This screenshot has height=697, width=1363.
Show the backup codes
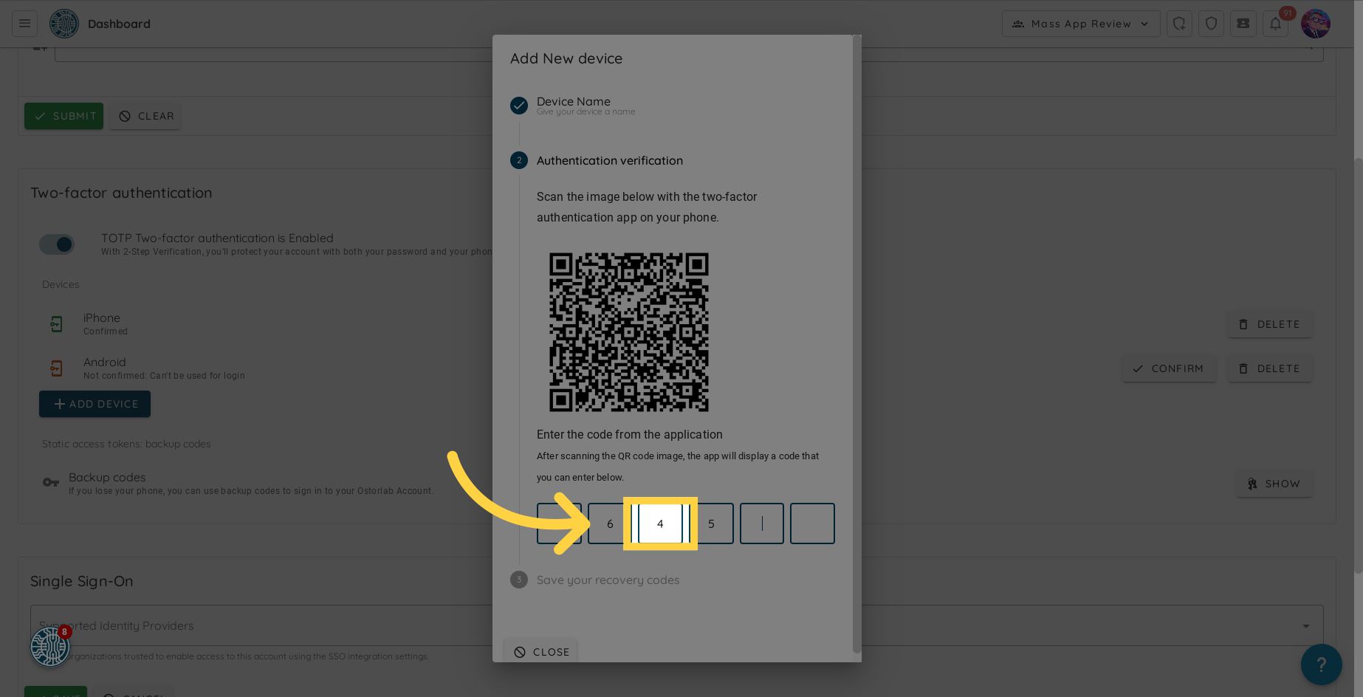[x=1274, y=484]
